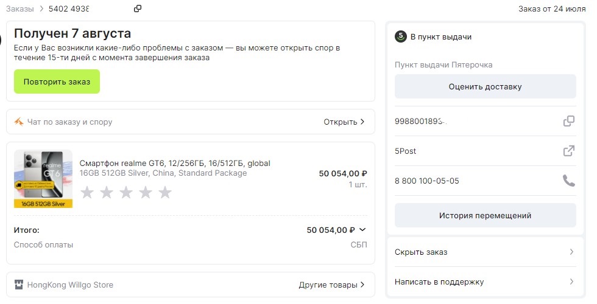The width and height of the screenshot is (597, 304).
Task: Click the phone icon beside 8 800 100-05-05
Action: click(568, 181)
